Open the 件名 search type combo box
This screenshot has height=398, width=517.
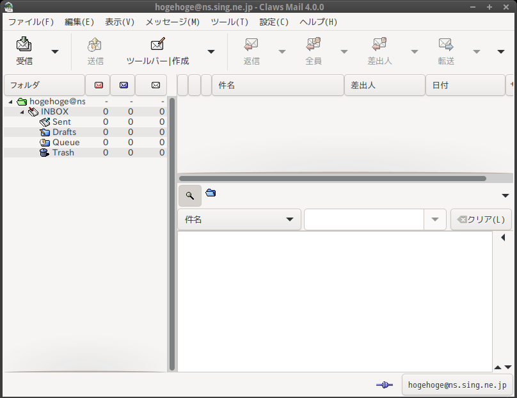tap(239, 219)
